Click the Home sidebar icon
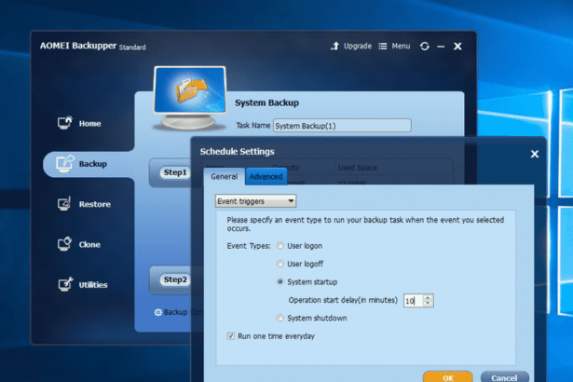573x382 pixels. click(x=65, y=123)
